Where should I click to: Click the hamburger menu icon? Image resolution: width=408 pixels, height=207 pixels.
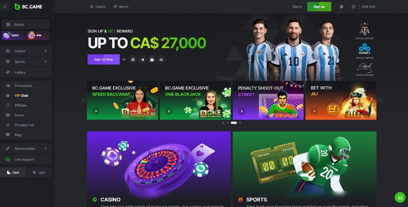click(5, 7)
